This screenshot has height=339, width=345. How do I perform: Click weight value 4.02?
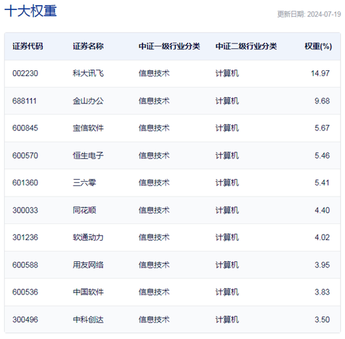pos(322,237)
